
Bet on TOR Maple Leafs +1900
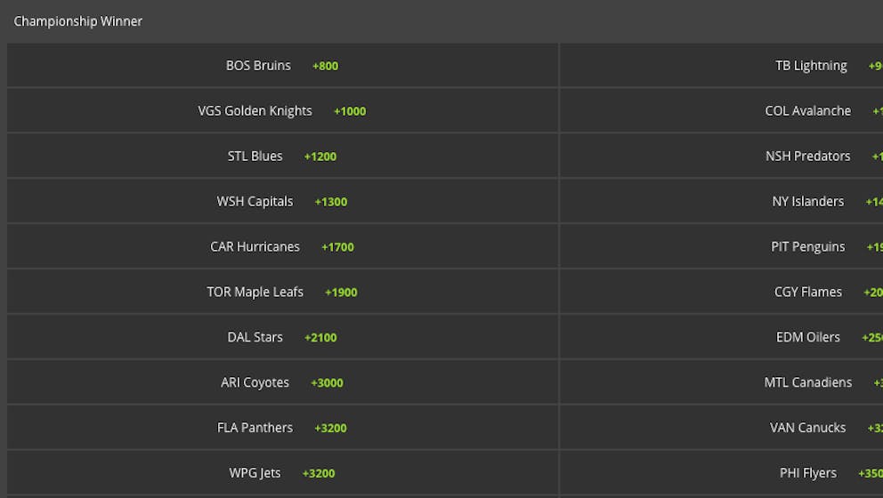282,293
